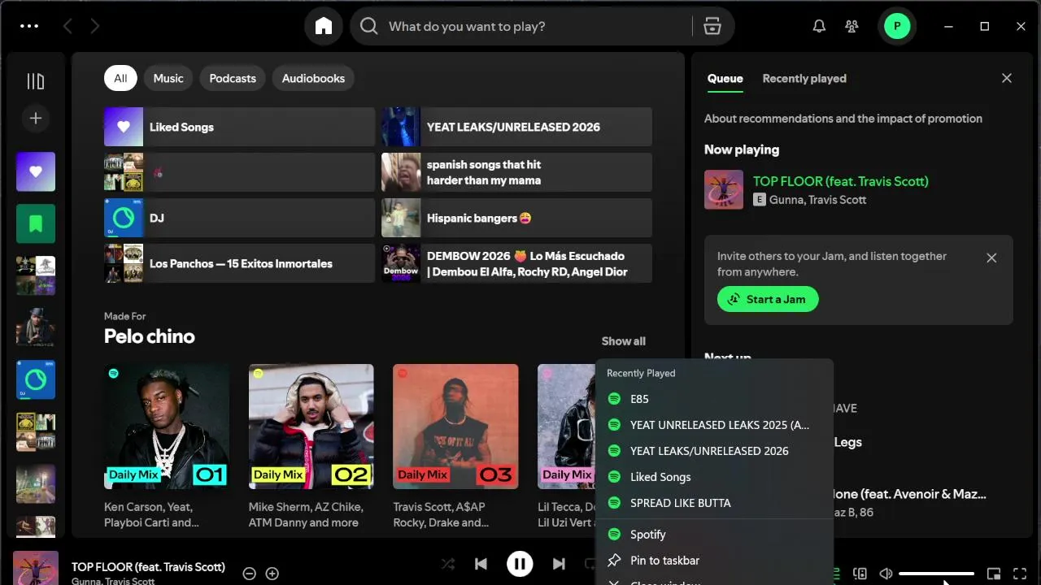
Task: Go to Spotify Home
Action: [x=324, y=26]
